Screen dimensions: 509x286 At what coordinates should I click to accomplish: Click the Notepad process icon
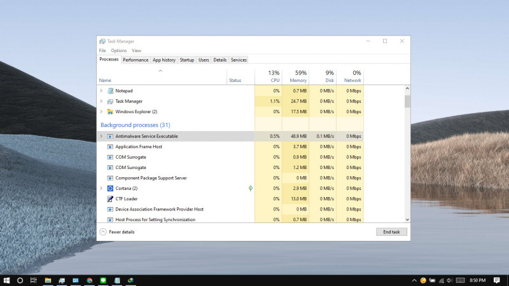pos(110,91)
